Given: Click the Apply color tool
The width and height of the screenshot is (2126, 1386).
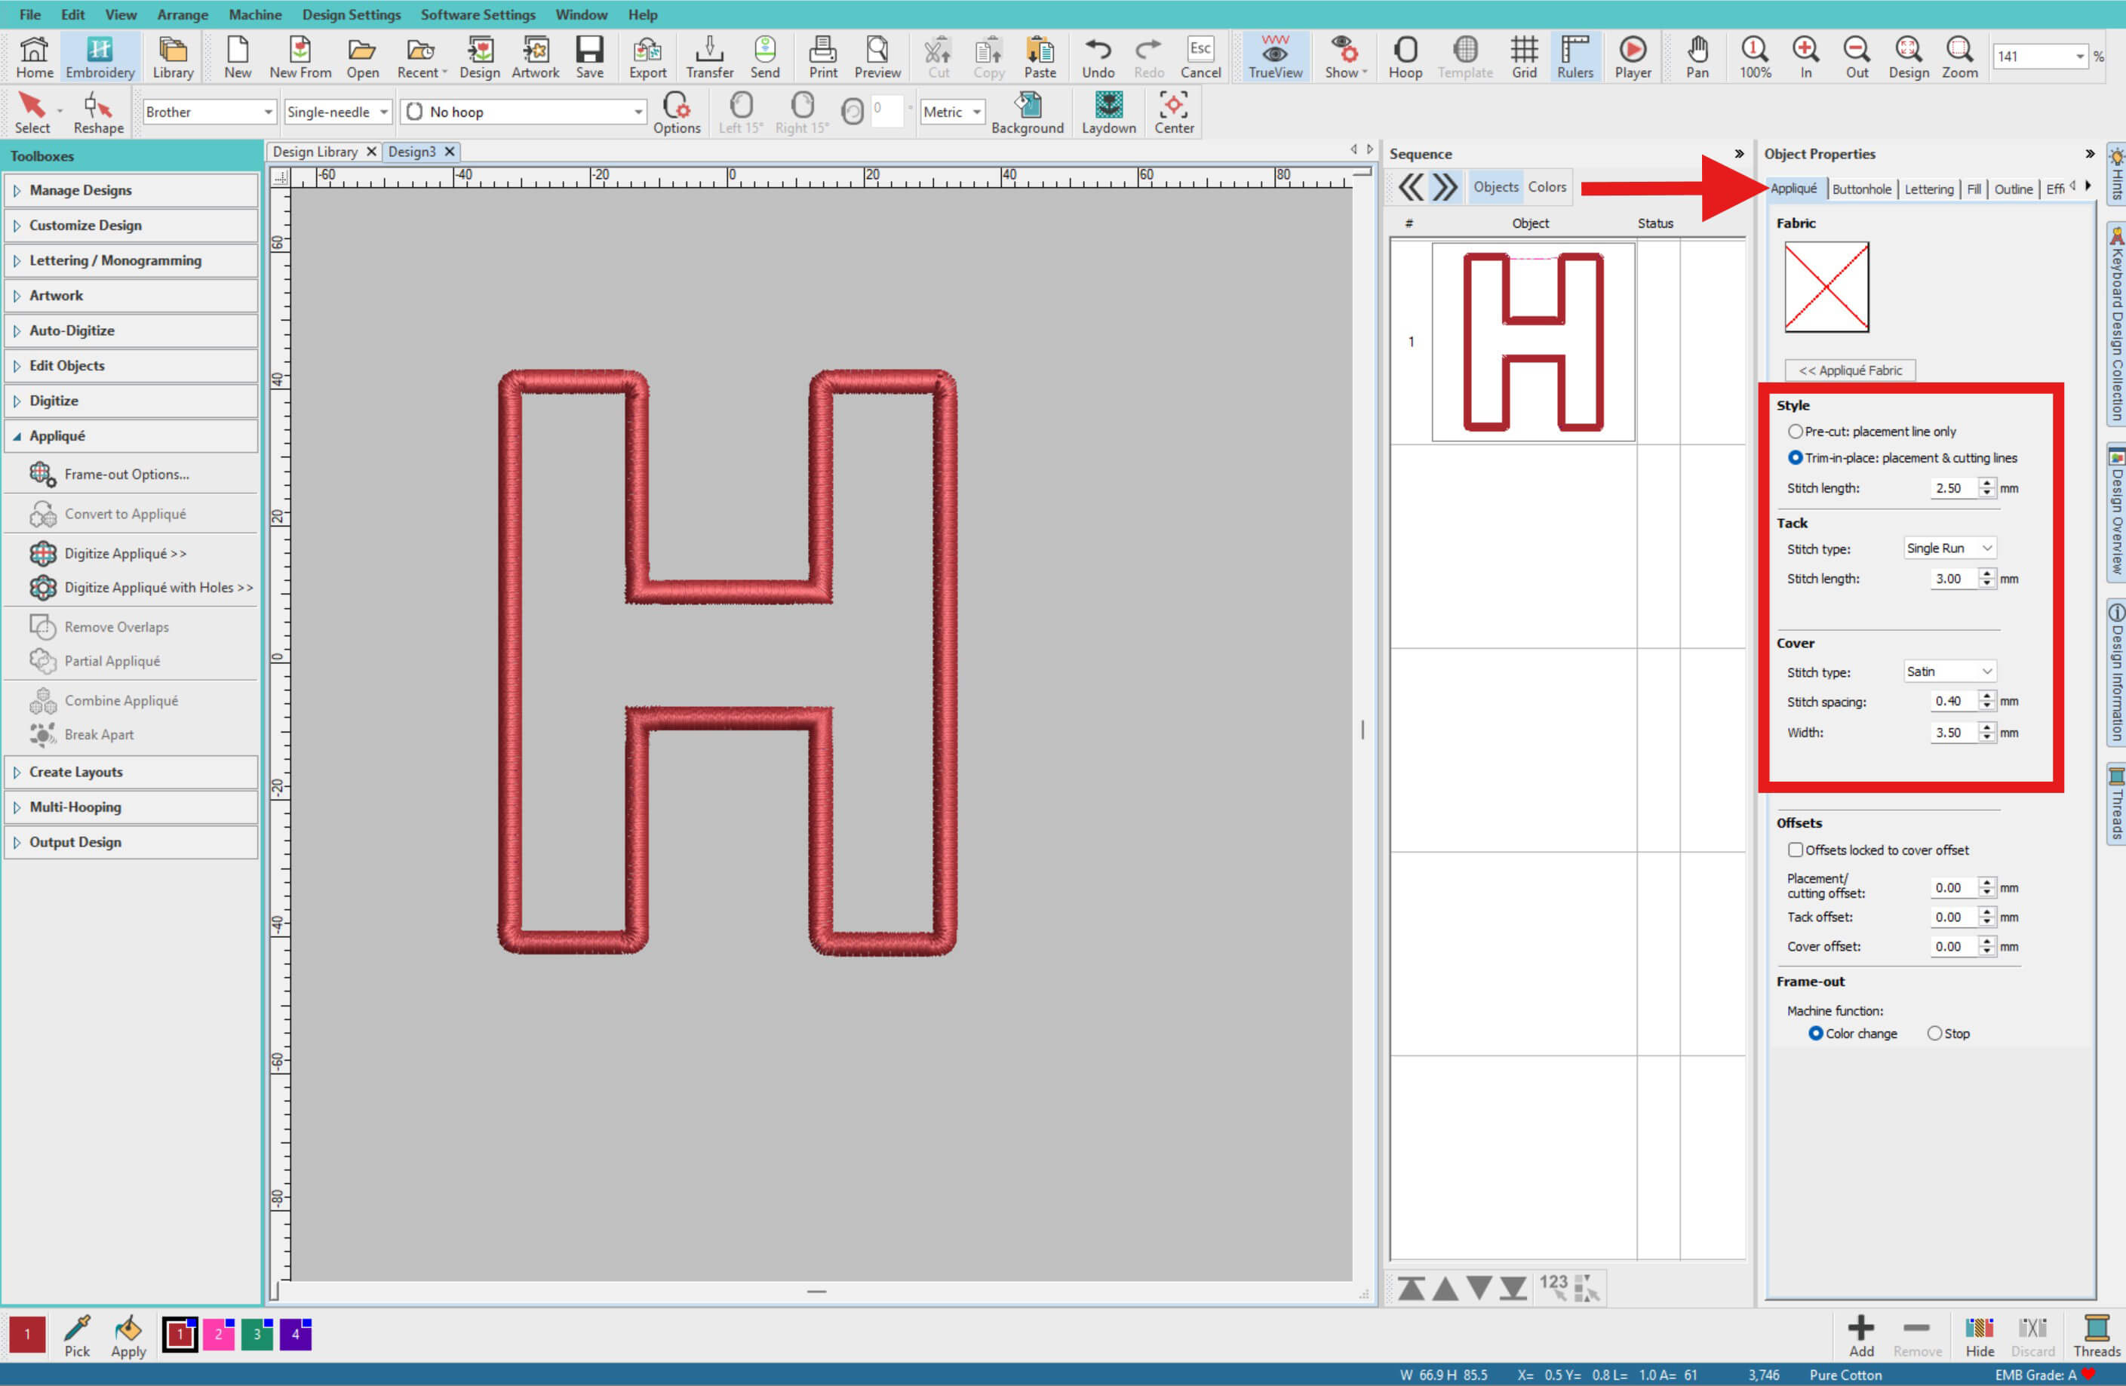Looking at the screenshot, I should pyautogui.click(x=127, y=1336).
